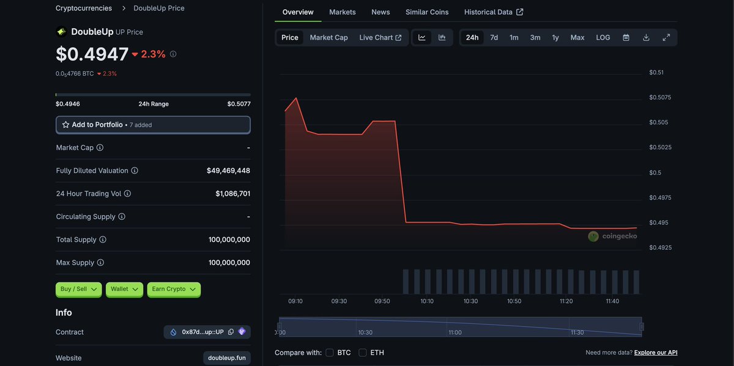This screenshot has width=734, height=366.
Task: Expand the Wallet dropdown
Action: (x=124, y=289)
